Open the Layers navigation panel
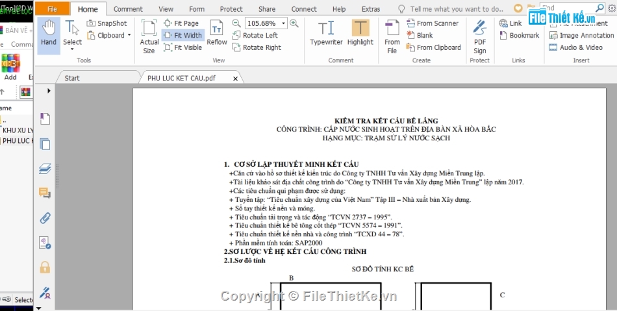The width and height of the screenshot is (617, 311). point(45,169)
